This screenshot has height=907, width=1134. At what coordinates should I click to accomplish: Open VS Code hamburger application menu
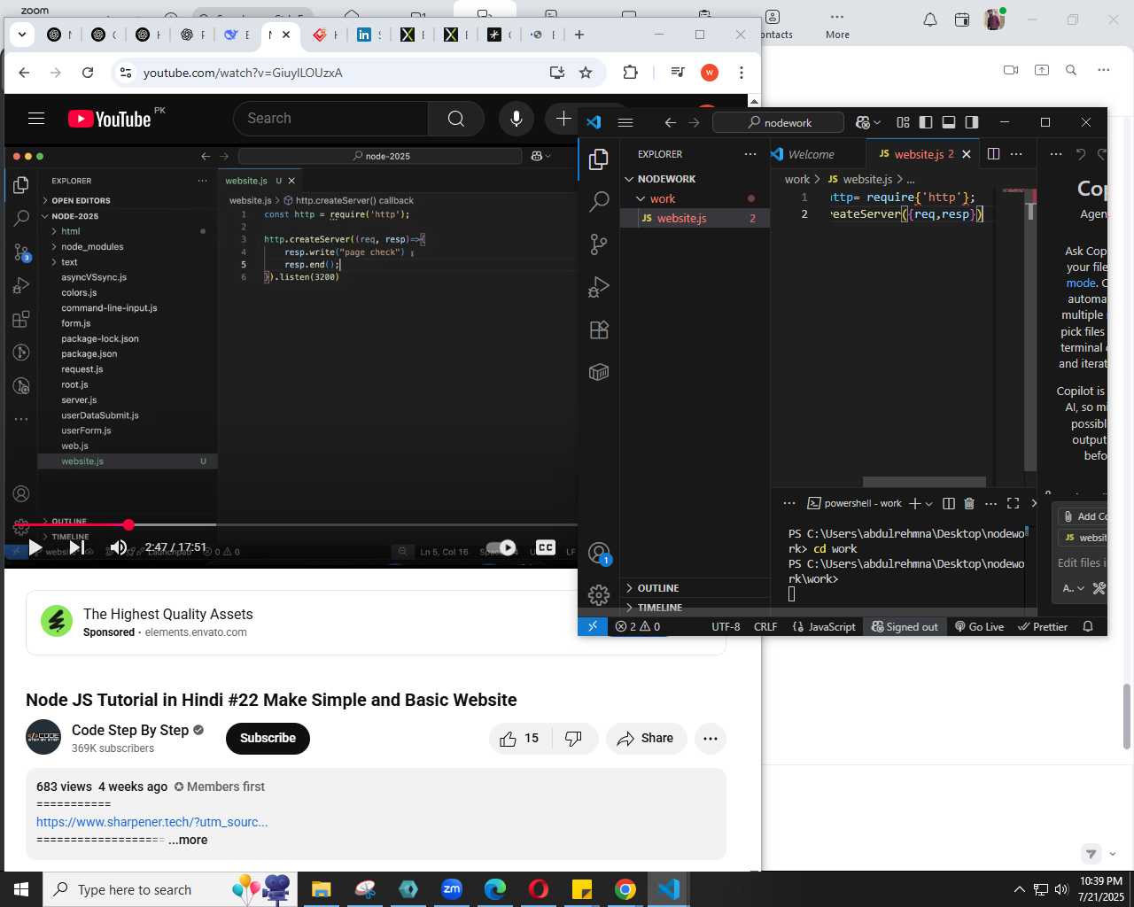coord(625,122)
